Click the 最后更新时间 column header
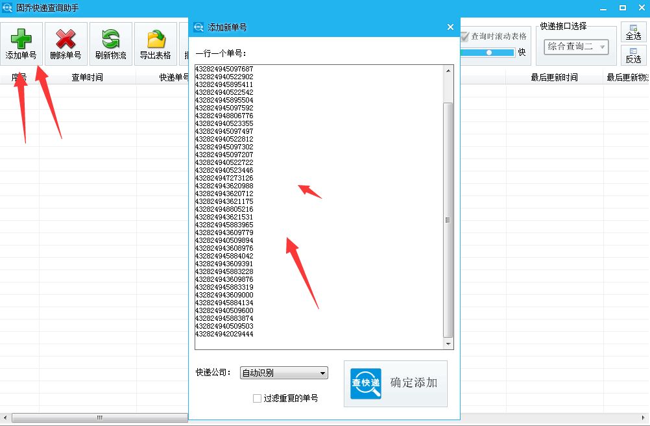650x426 pixels. [x=554, y=77]
